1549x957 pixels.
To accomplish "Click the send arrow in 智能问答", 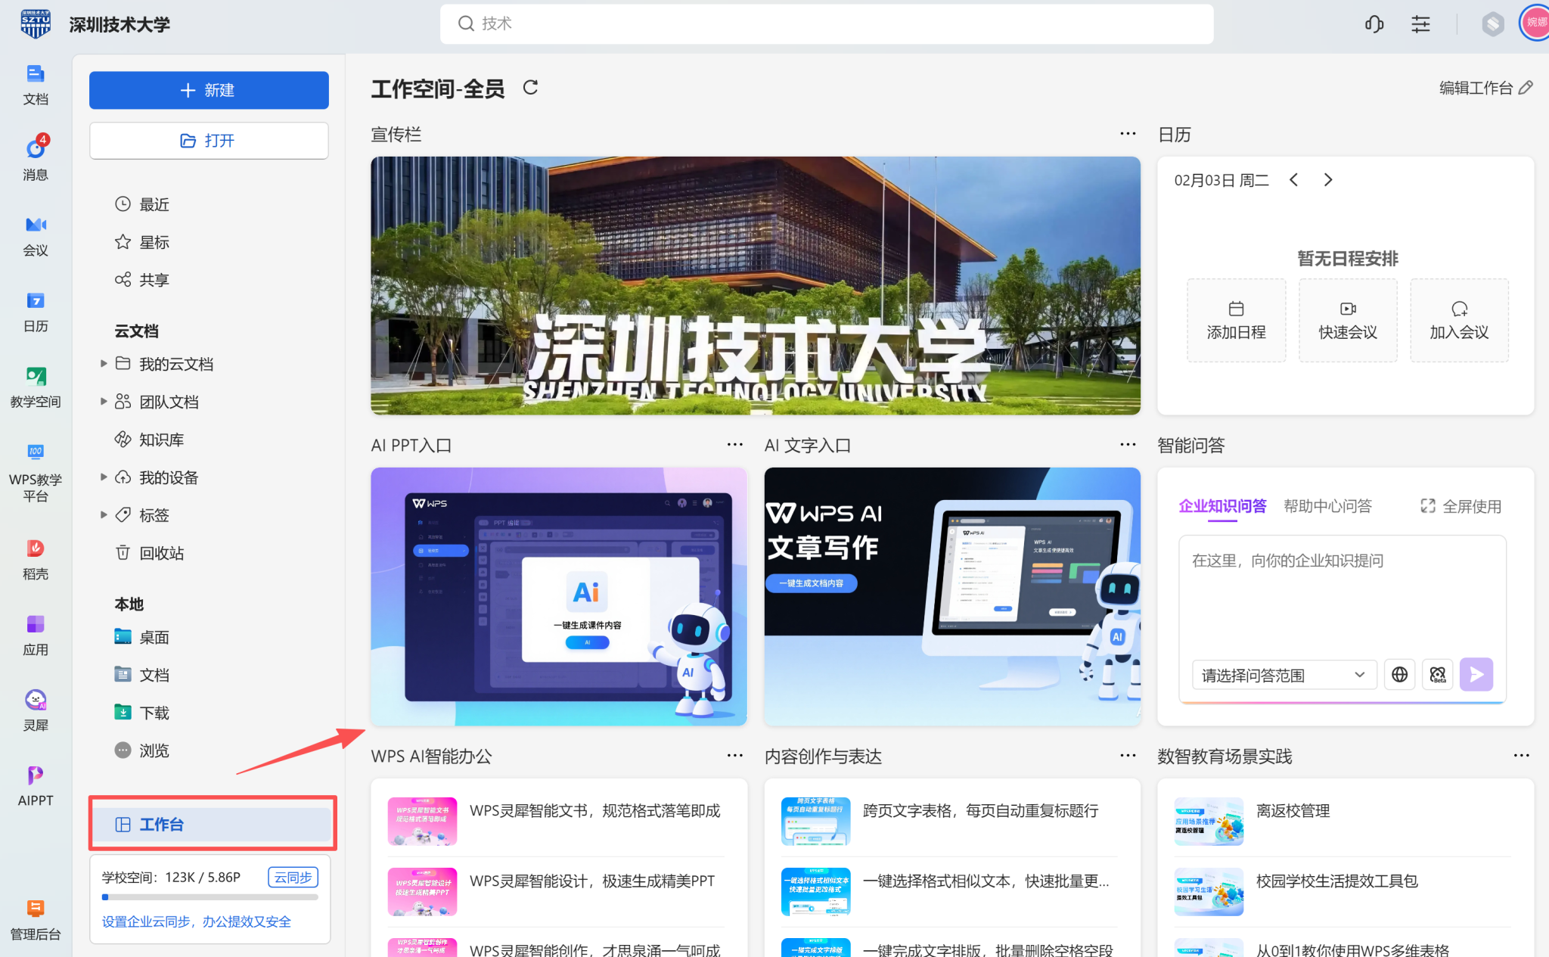I will 1476,674.
